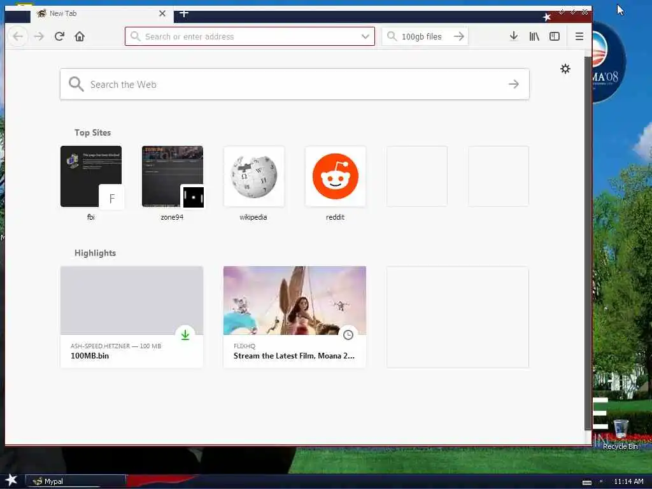Submit the 100gb files search arrow
Viewport: 652px width, 489px height.
click(x=459, y=36)
